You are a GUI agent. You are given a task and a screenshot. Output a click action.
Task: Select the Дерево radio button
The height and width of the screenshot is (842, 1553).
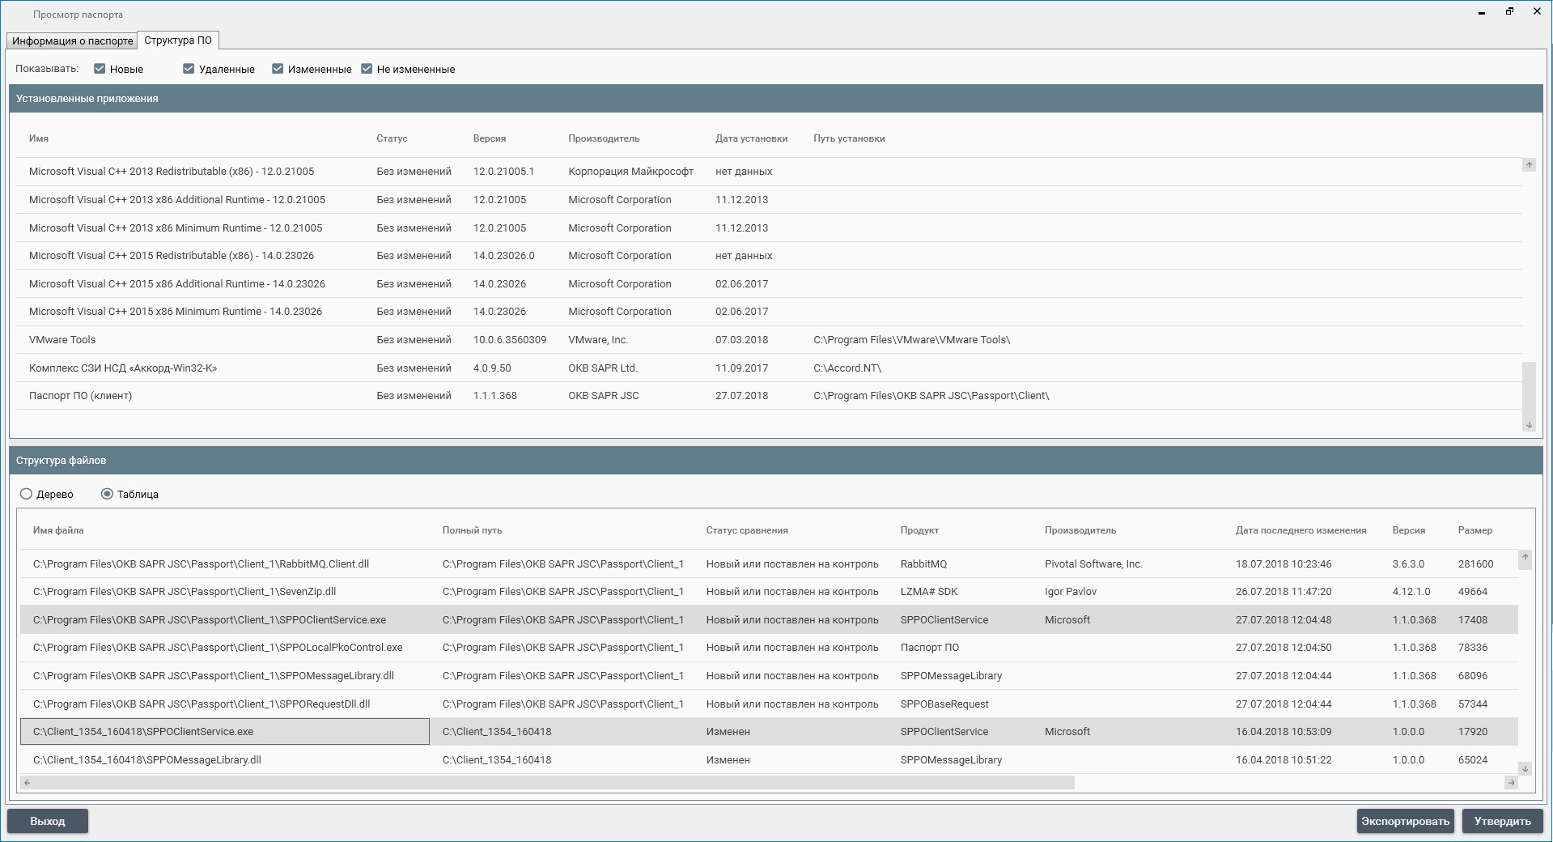click(x=27, y=494)
